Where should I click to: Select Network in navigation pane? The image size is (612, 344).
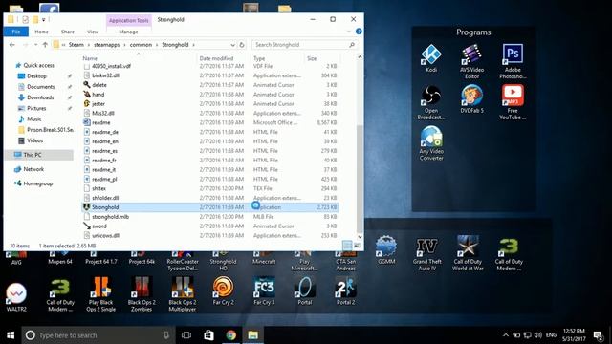(x=33, y=169)
